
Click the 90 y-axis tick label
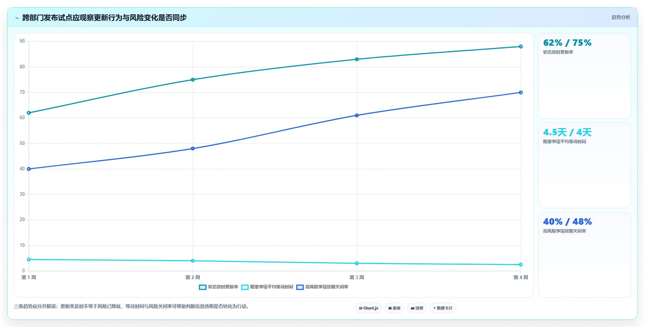coord(22,41)
